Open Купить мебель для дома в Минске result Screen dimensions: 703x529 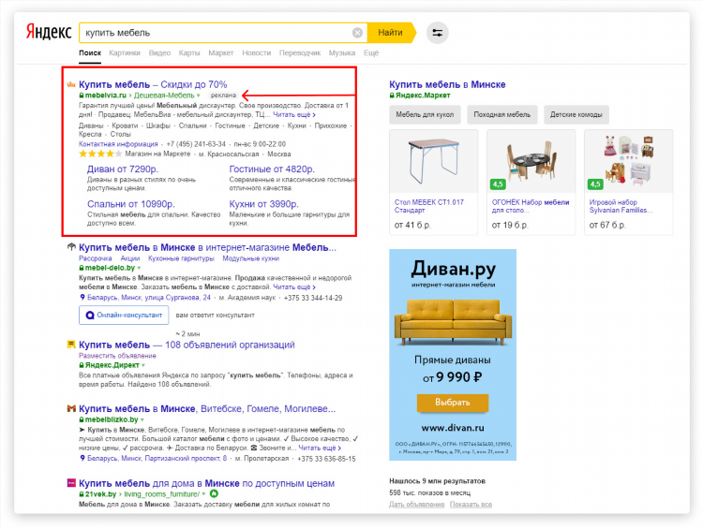coord(207,484)
